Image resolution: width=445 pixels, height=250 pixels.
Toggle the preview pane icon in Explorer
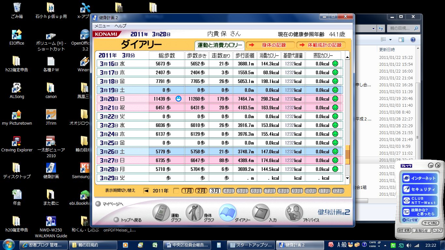click(401, 40)
